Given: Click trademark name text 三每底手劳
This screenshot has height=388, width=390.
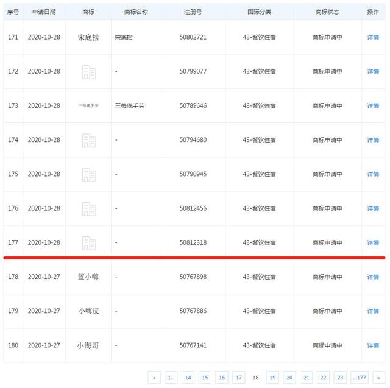Looking at the screenshot, I should click(x=130, y=105).
